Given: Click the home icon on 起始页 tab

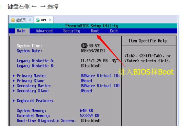Looking at the screenshot, I should tap(13, 20).
